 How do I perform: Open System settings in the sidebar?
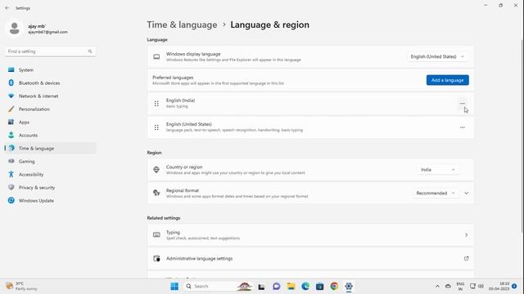[x=50, y=70]
